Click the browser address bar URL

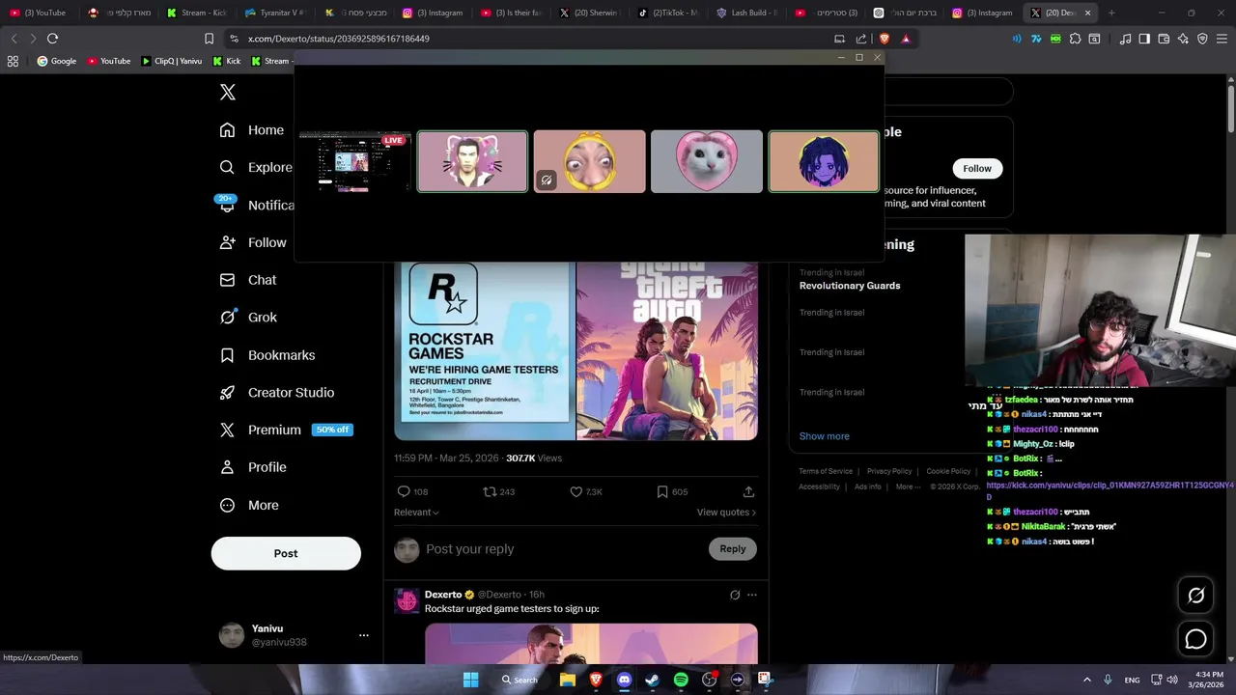pos(339,39)
